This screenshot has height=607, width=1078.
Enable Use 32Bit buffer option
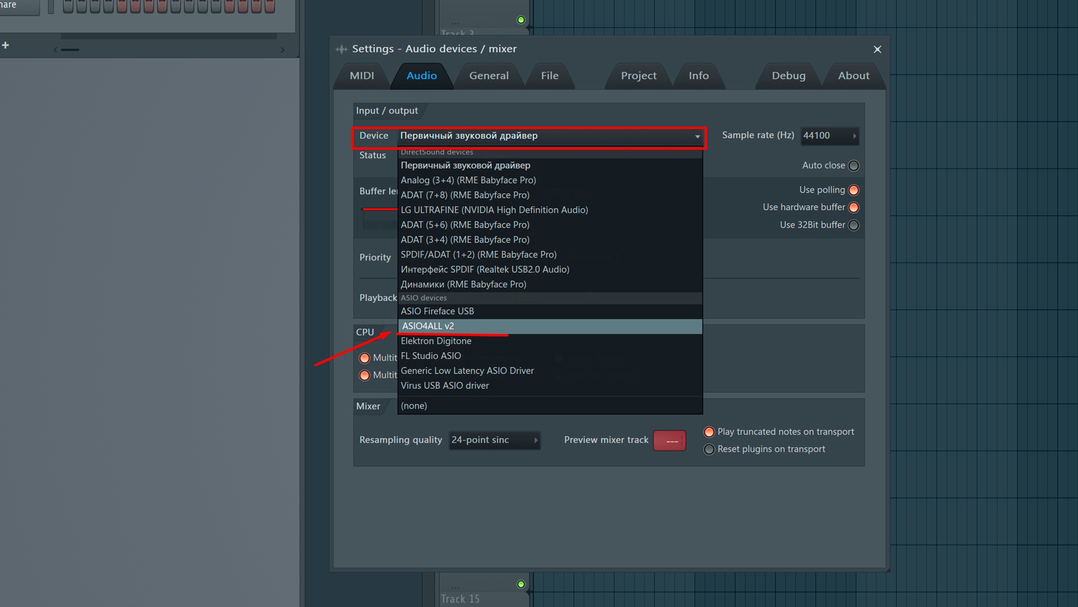[853, 225]
